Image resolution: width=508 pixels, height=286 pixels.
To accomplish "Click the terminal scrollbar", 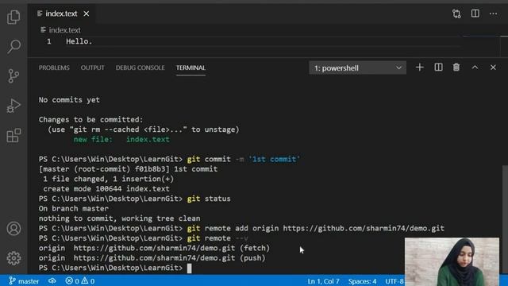I will pos(505,219).
